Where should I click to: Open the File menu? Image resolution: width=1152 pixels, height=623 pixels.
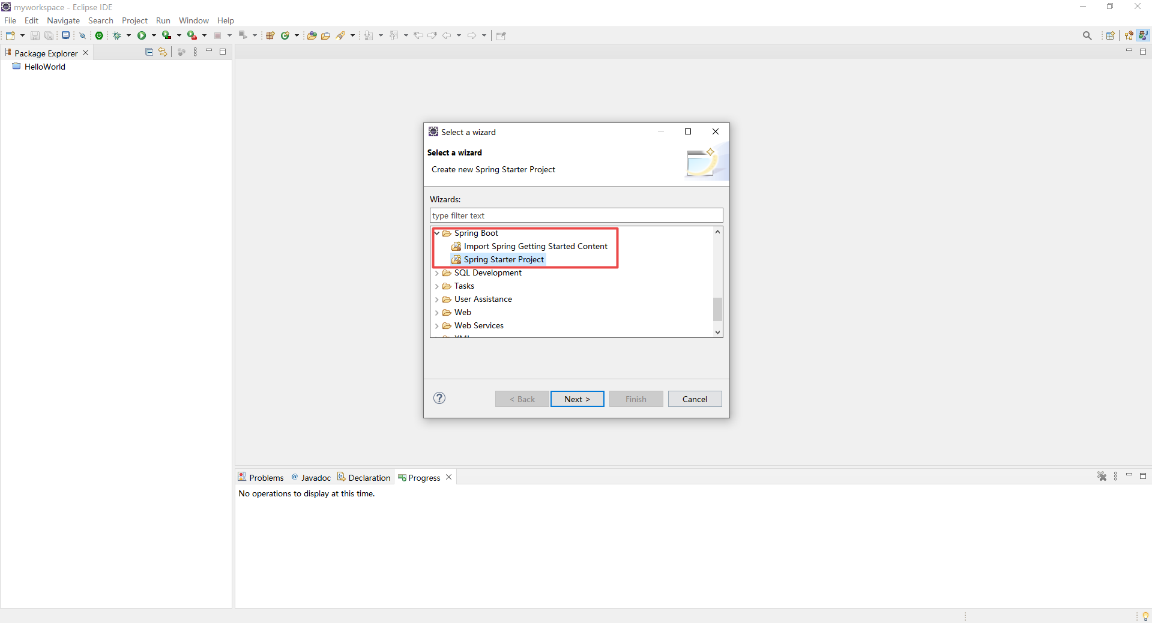10,20
